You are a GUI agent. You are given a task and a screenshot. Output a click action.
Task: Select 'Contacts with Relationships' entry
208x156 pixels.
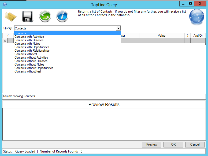68,51
